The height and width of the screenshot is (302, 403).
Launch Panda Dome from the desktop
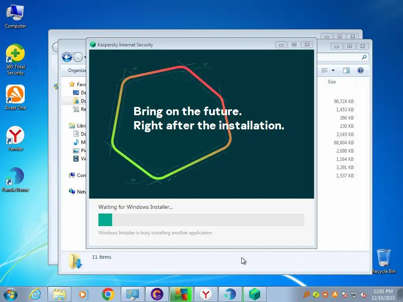click(15, 179)
